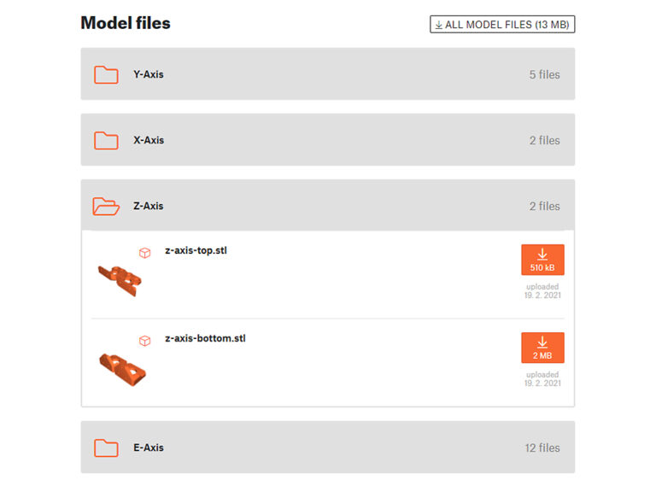The height and width of the screenshot is (480, 656).
Task: Click the Y-Axis folder icon
Action: pos(106,74)
